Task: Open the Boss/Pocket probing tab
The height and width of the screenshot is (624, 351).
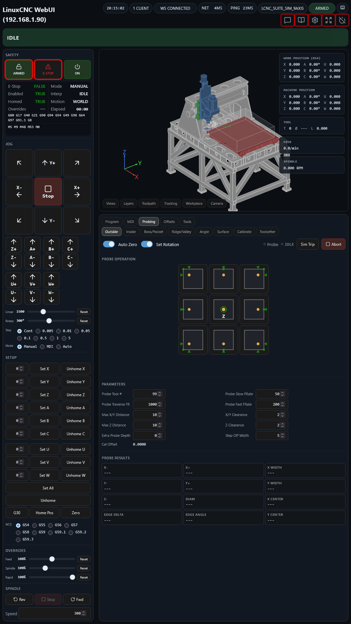Action: coord(153,232)
